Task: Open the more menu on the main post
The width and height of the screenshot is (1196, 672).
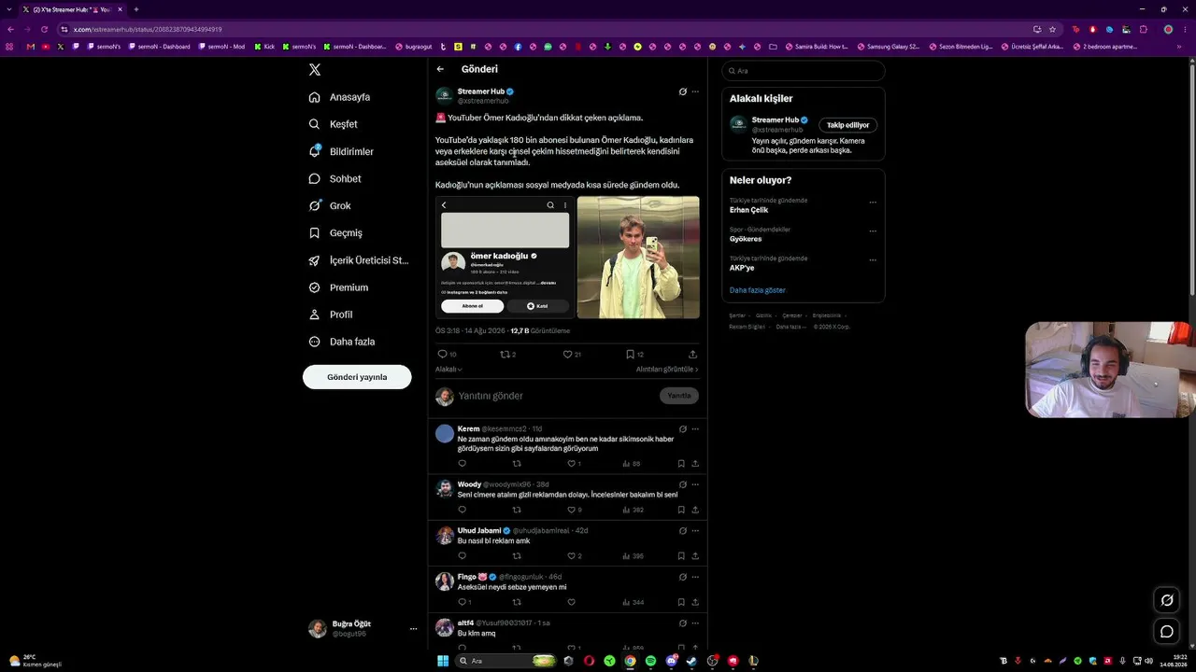Action: [x=695, y=91]
